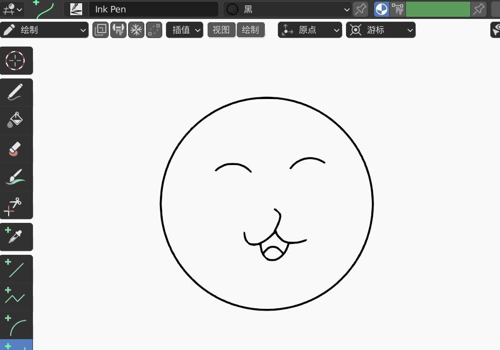Expand the 原点 stroke placement dropdown
The width and height of the screenshot is (500, 350).
(310, 30)
